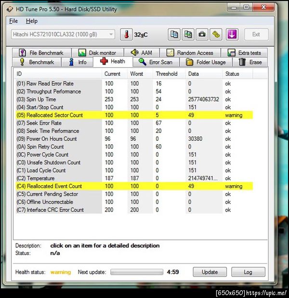289x298 pixels.
Task: Switch to the AAM tab
Action: [142, 53]
